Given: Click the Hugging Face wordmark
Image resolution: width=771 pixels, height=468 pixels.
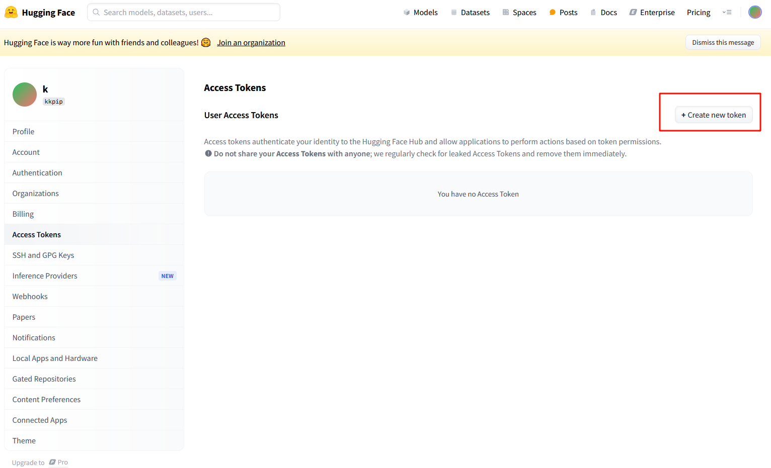Looking at the screenshot, I should (48, 13).
